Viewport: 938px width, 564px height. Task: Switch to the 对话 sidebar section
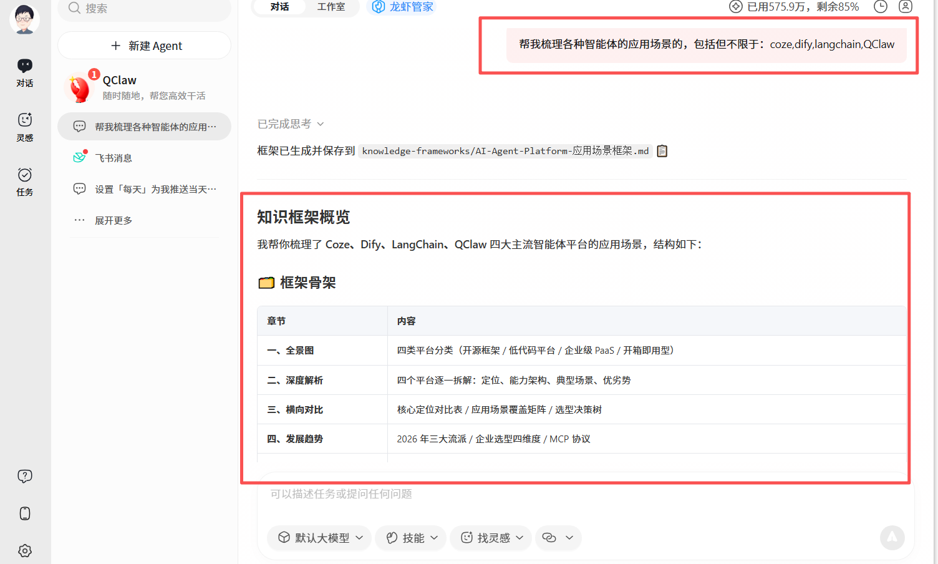[x=25, y=73]
